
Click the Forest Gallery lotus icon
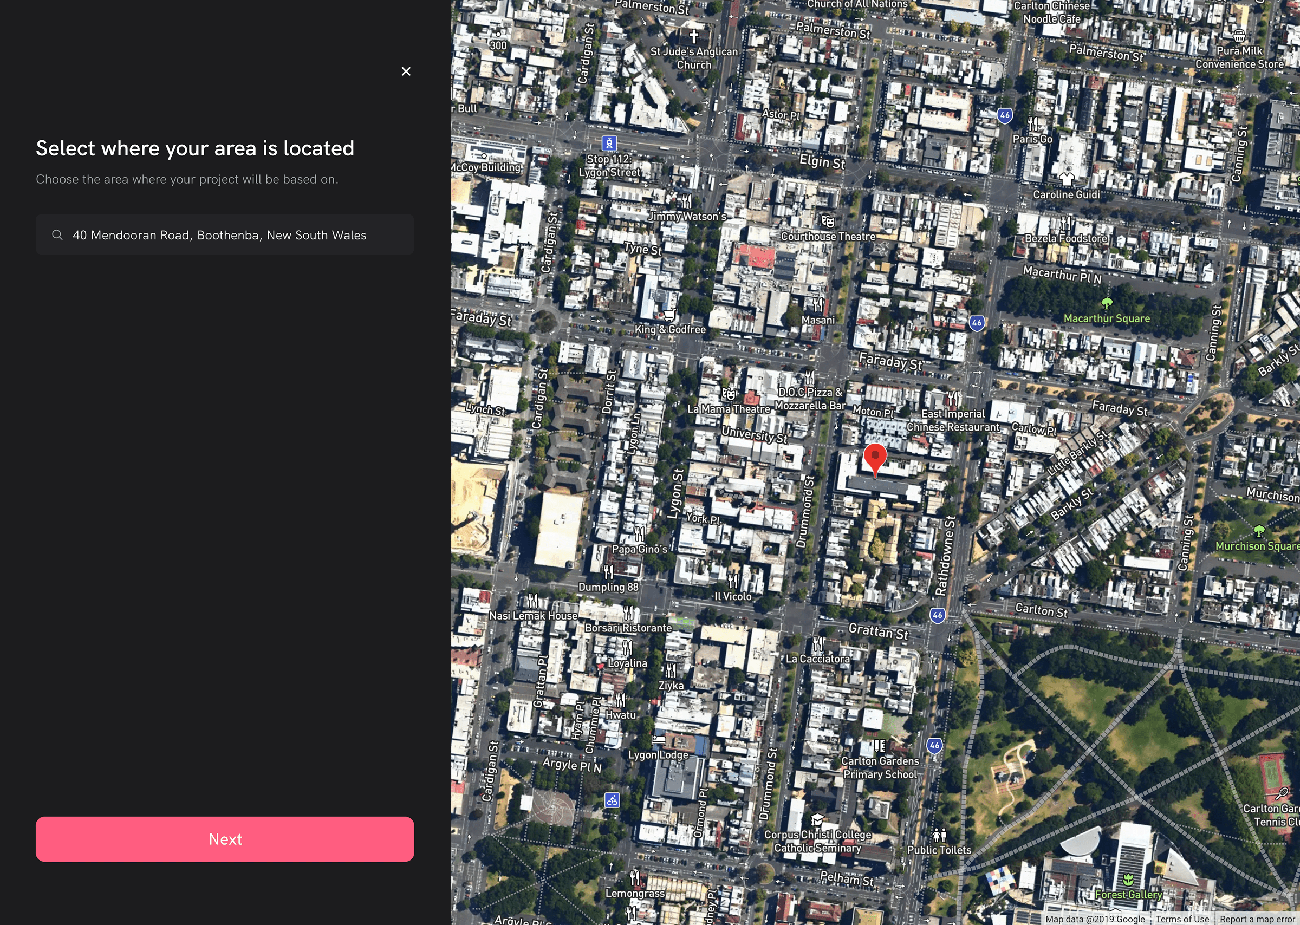click(1128, 879)
